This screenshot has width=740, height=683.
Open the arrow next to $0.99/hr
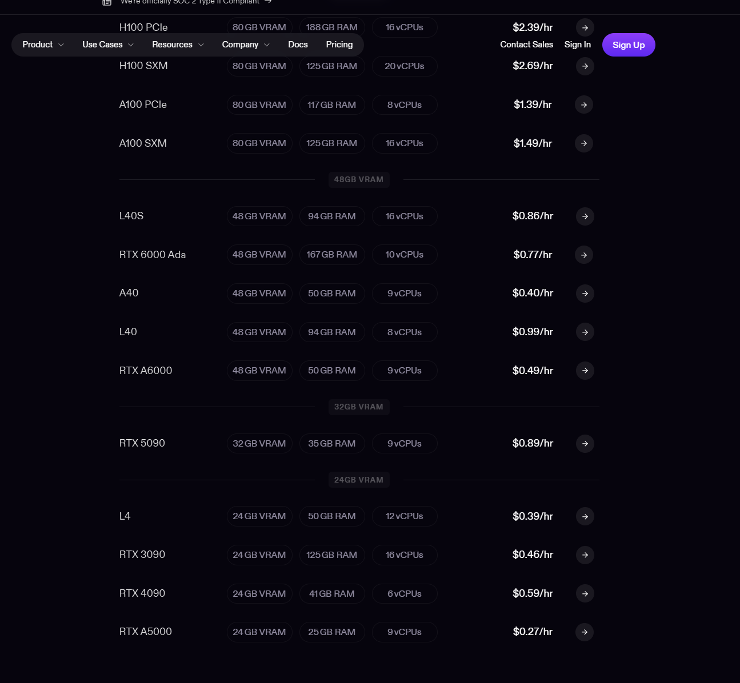[585, 332]
